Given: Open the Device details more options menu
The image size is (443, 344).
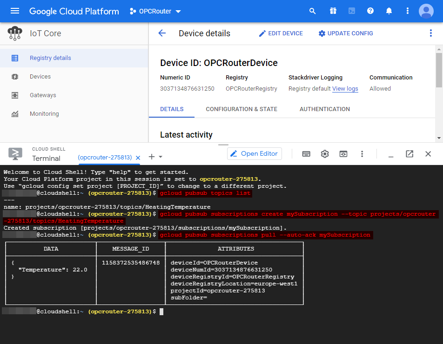Looking at the screenshot, I should (430, 33).
